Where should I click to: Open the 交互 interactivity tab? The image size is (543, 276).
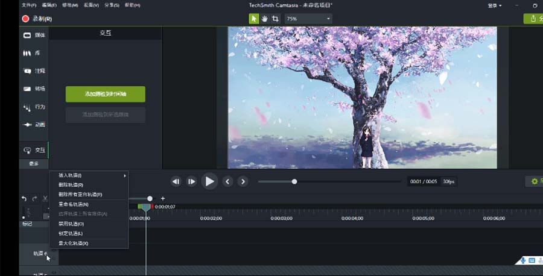point(34,150)
